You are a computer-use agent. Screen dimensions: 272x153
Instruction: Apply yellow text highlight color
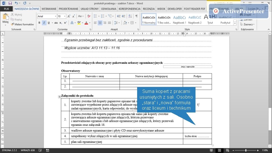79,23
